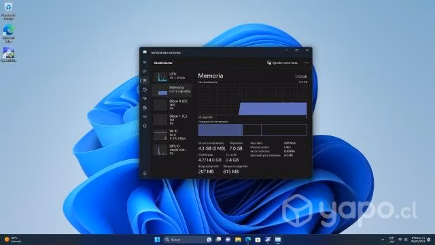Open the Users page sidebar icon
The height and width of the screenshot is (245, 435).
pos(145,108)
